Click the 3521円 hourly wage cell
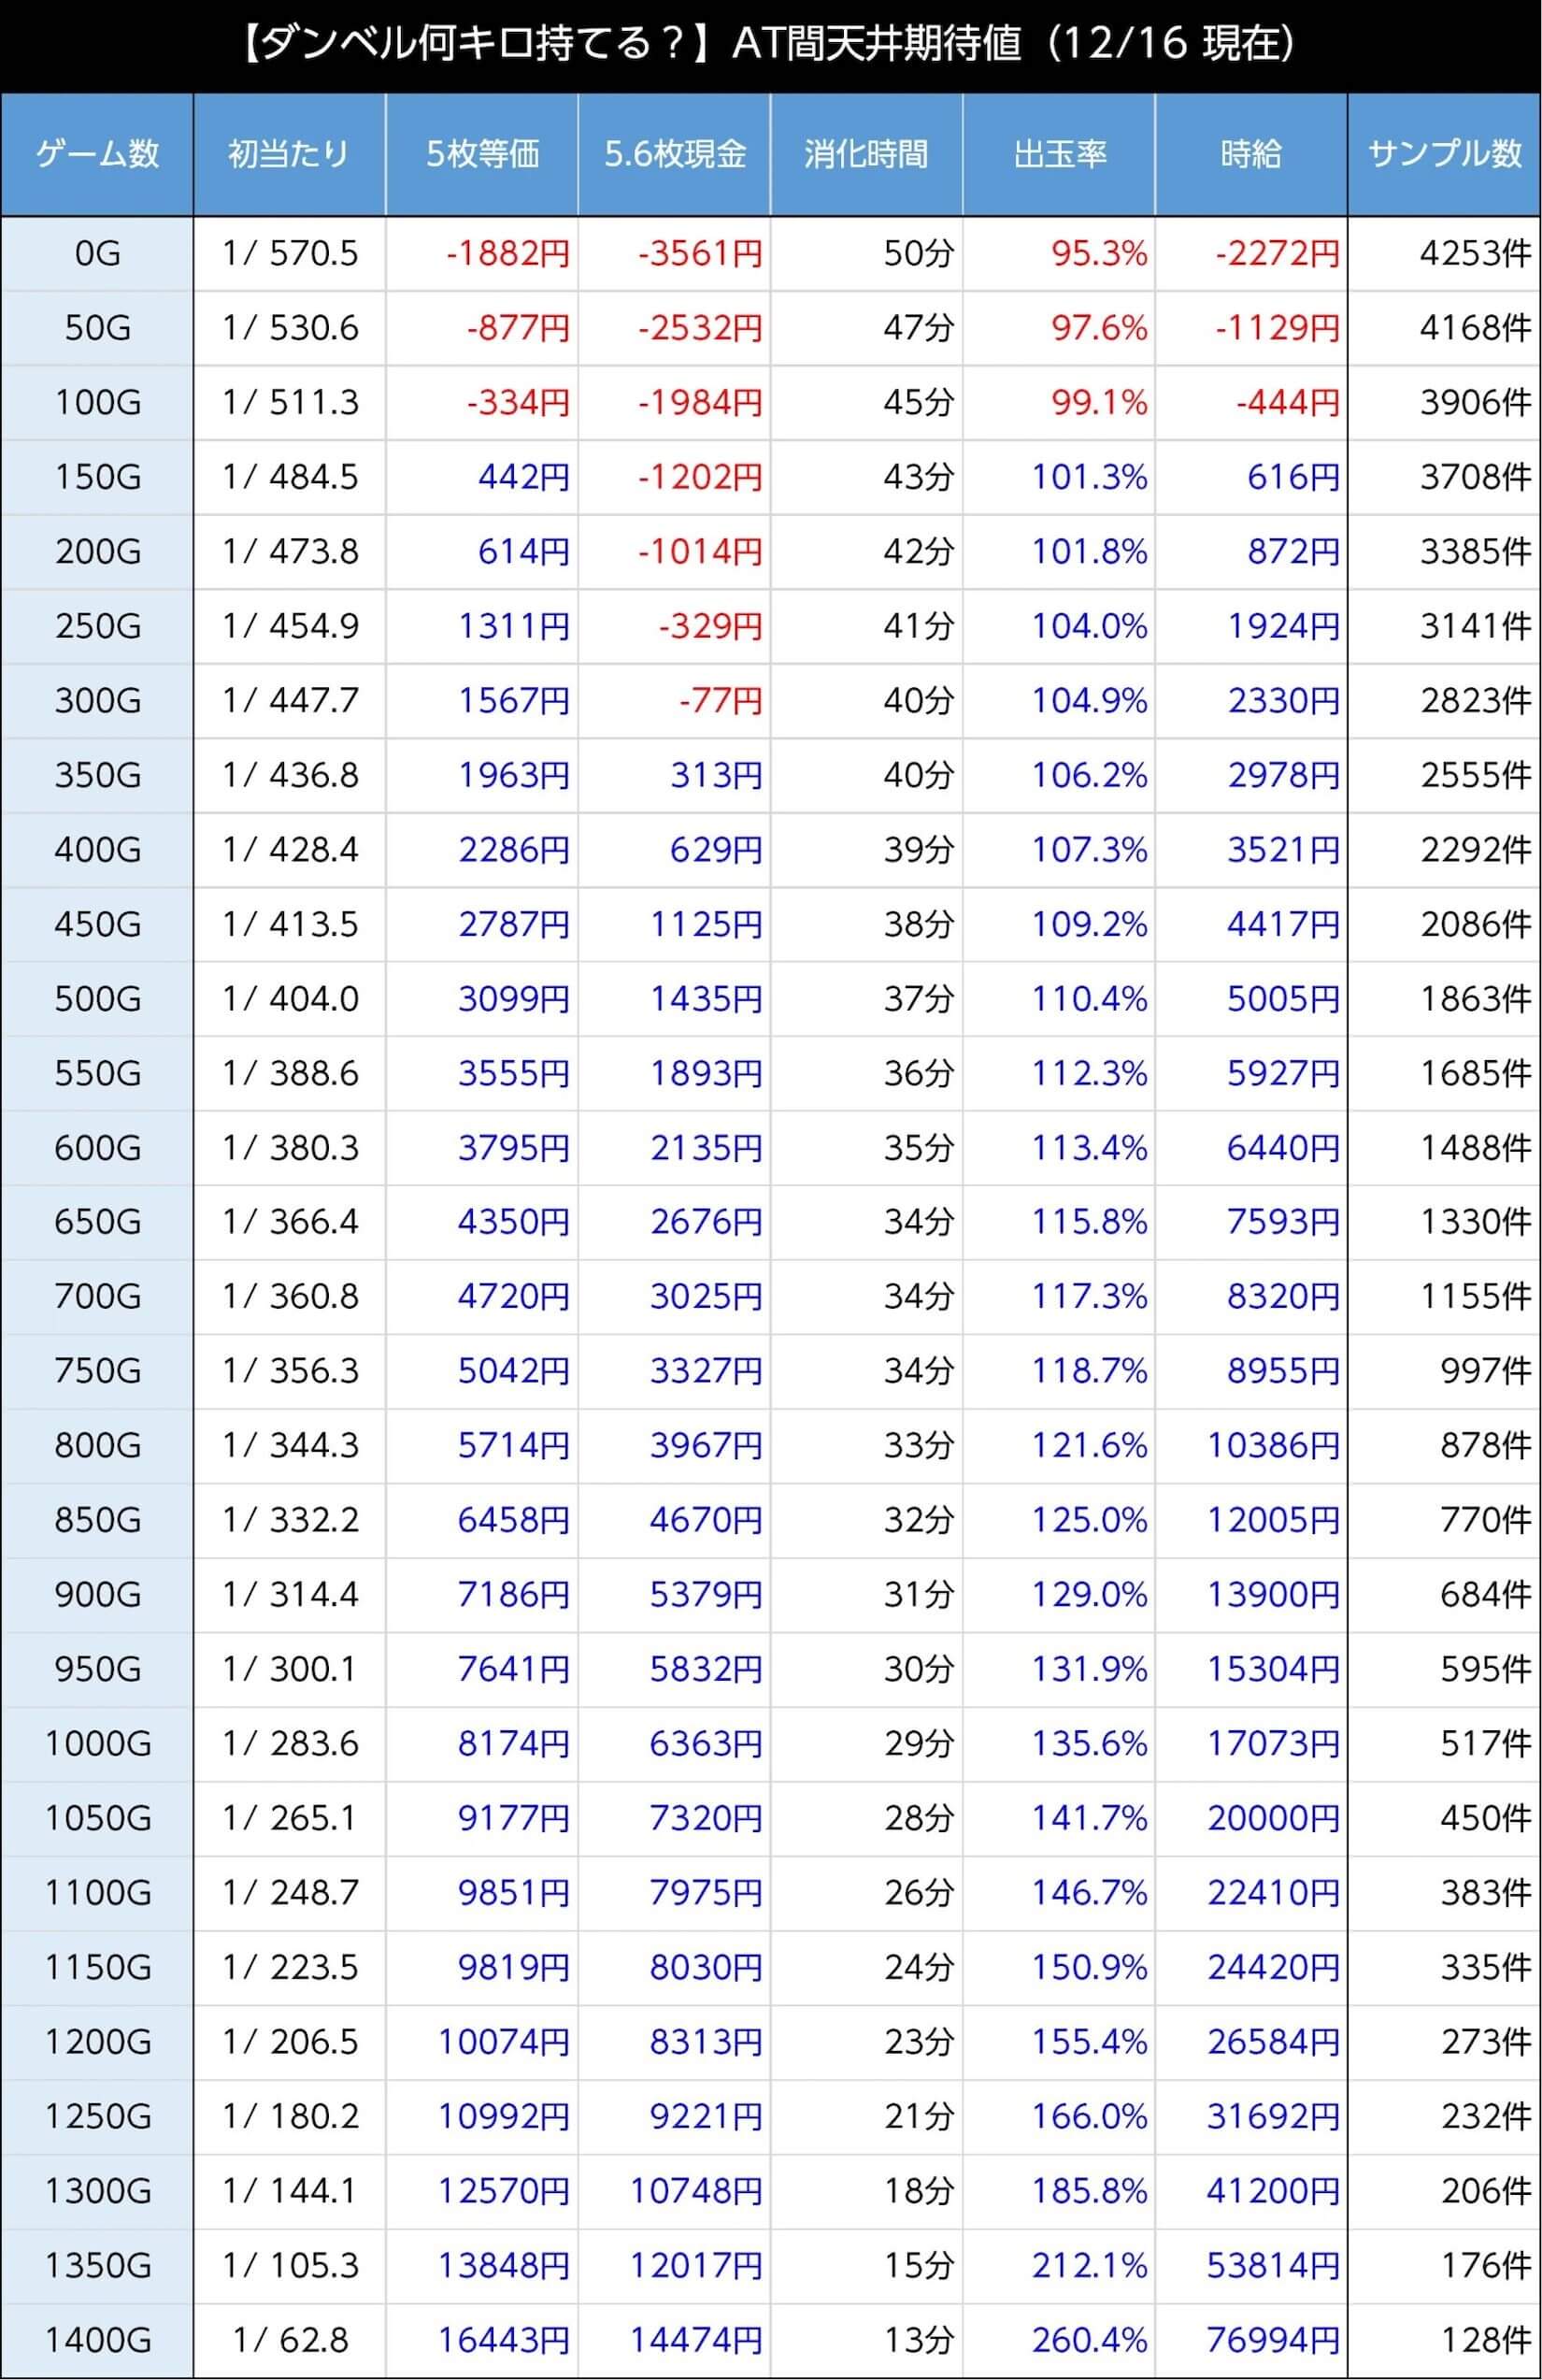The width and height of the screenshot is (1542, 2380). tap(1251, 850)
